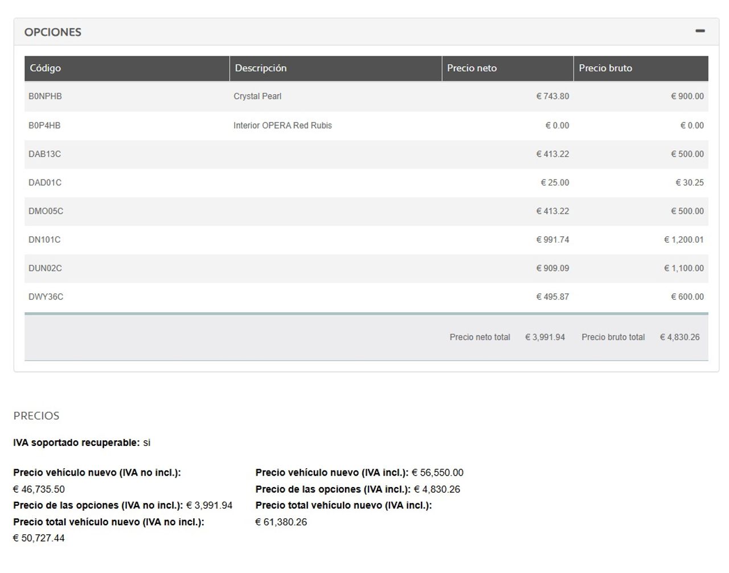Viewport: 729px width, 573px height.
Task: Select the Precio neto column header
Action: 472,68
